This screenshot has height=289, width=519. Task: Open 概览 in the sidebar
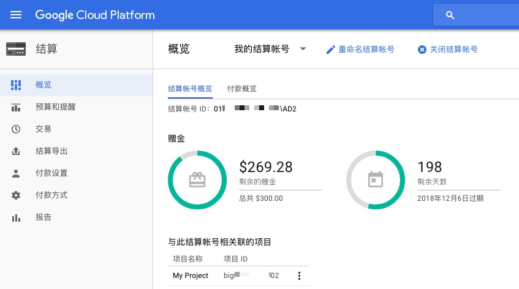tap(76, 85)
